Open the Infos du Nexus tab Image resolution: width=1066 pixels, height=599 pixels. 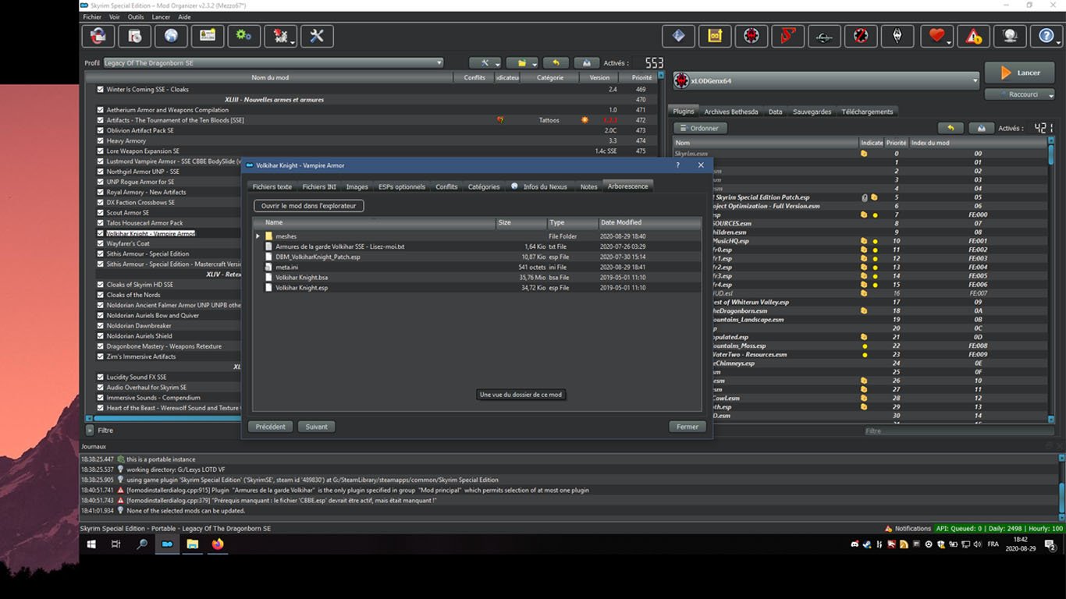[x=539, y=186]
